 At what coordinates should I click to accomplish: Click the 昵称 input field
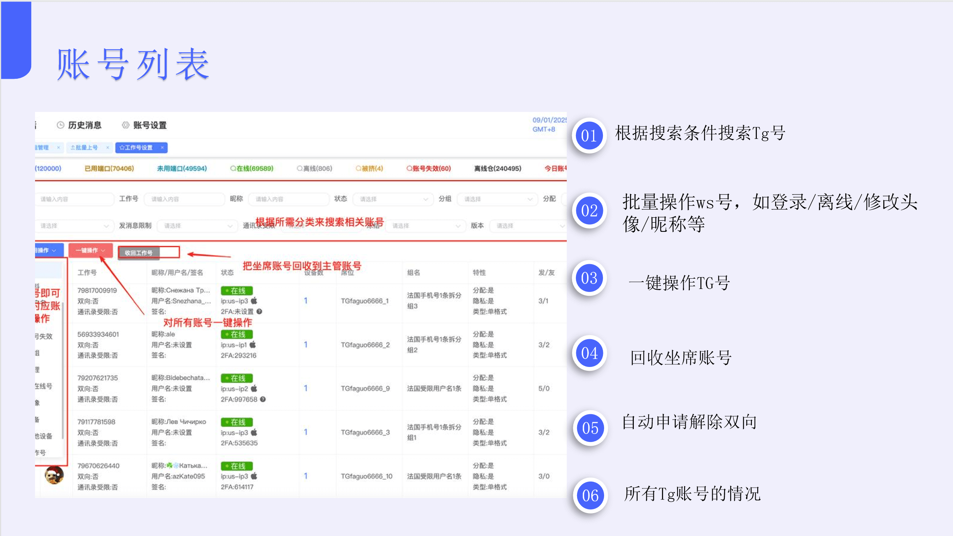point(289,199)
